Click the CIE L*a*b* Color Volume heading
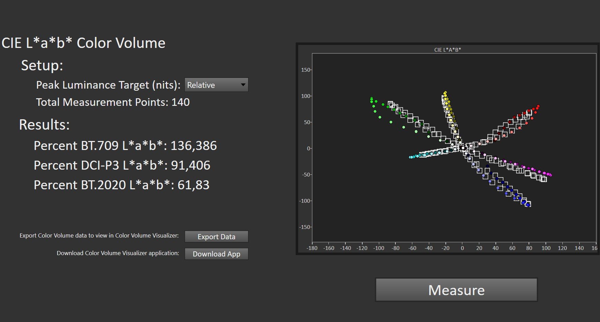The image size is (600, 322). click(83, 43)
